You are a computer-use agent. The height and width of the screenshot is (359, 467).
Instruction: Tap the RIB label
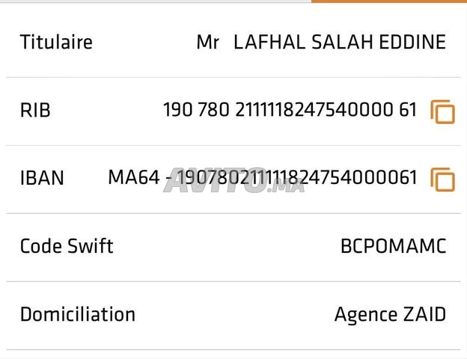(35, 110)
